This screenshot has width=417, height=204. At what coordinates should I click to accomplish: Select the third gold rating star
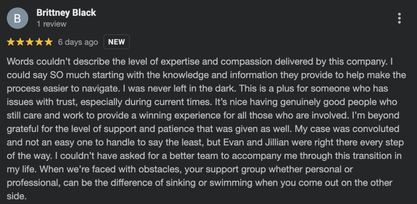tap(30, 42)
